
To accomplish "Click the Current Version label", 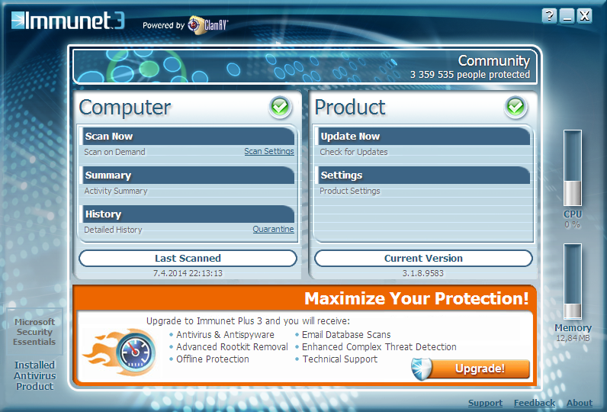I will [423, 259].
